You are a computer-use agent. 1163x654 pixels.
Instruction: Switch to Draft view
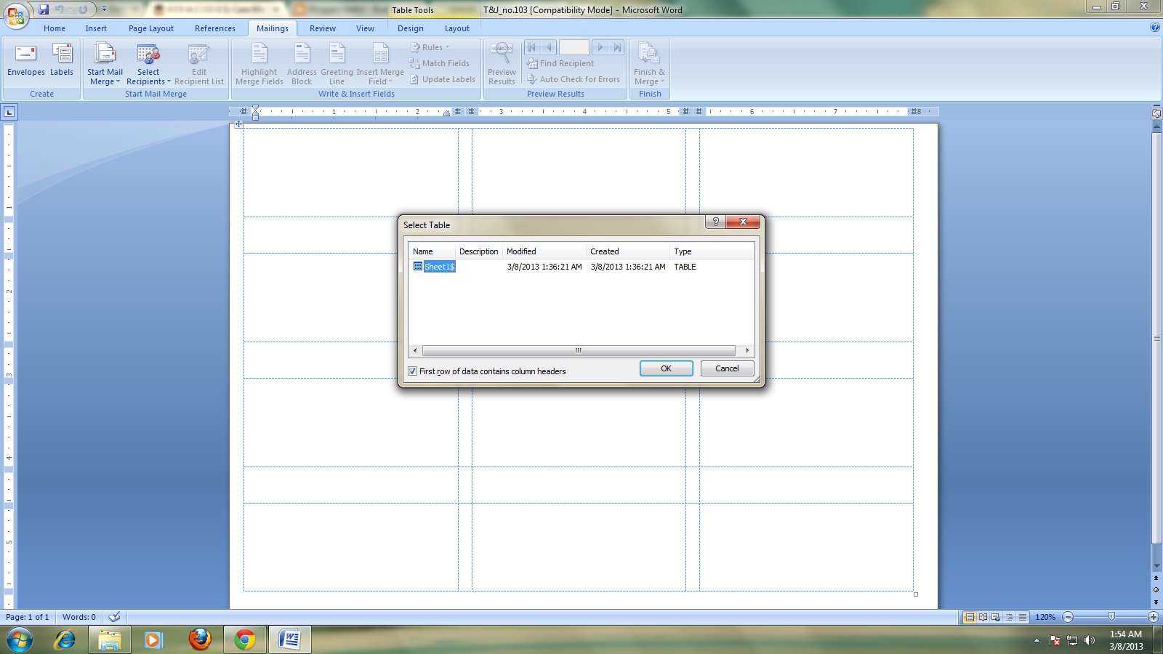click(1023, 617)
